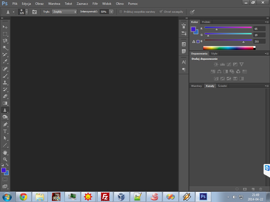Open the Paragraph panel icon

click(184, 69)
